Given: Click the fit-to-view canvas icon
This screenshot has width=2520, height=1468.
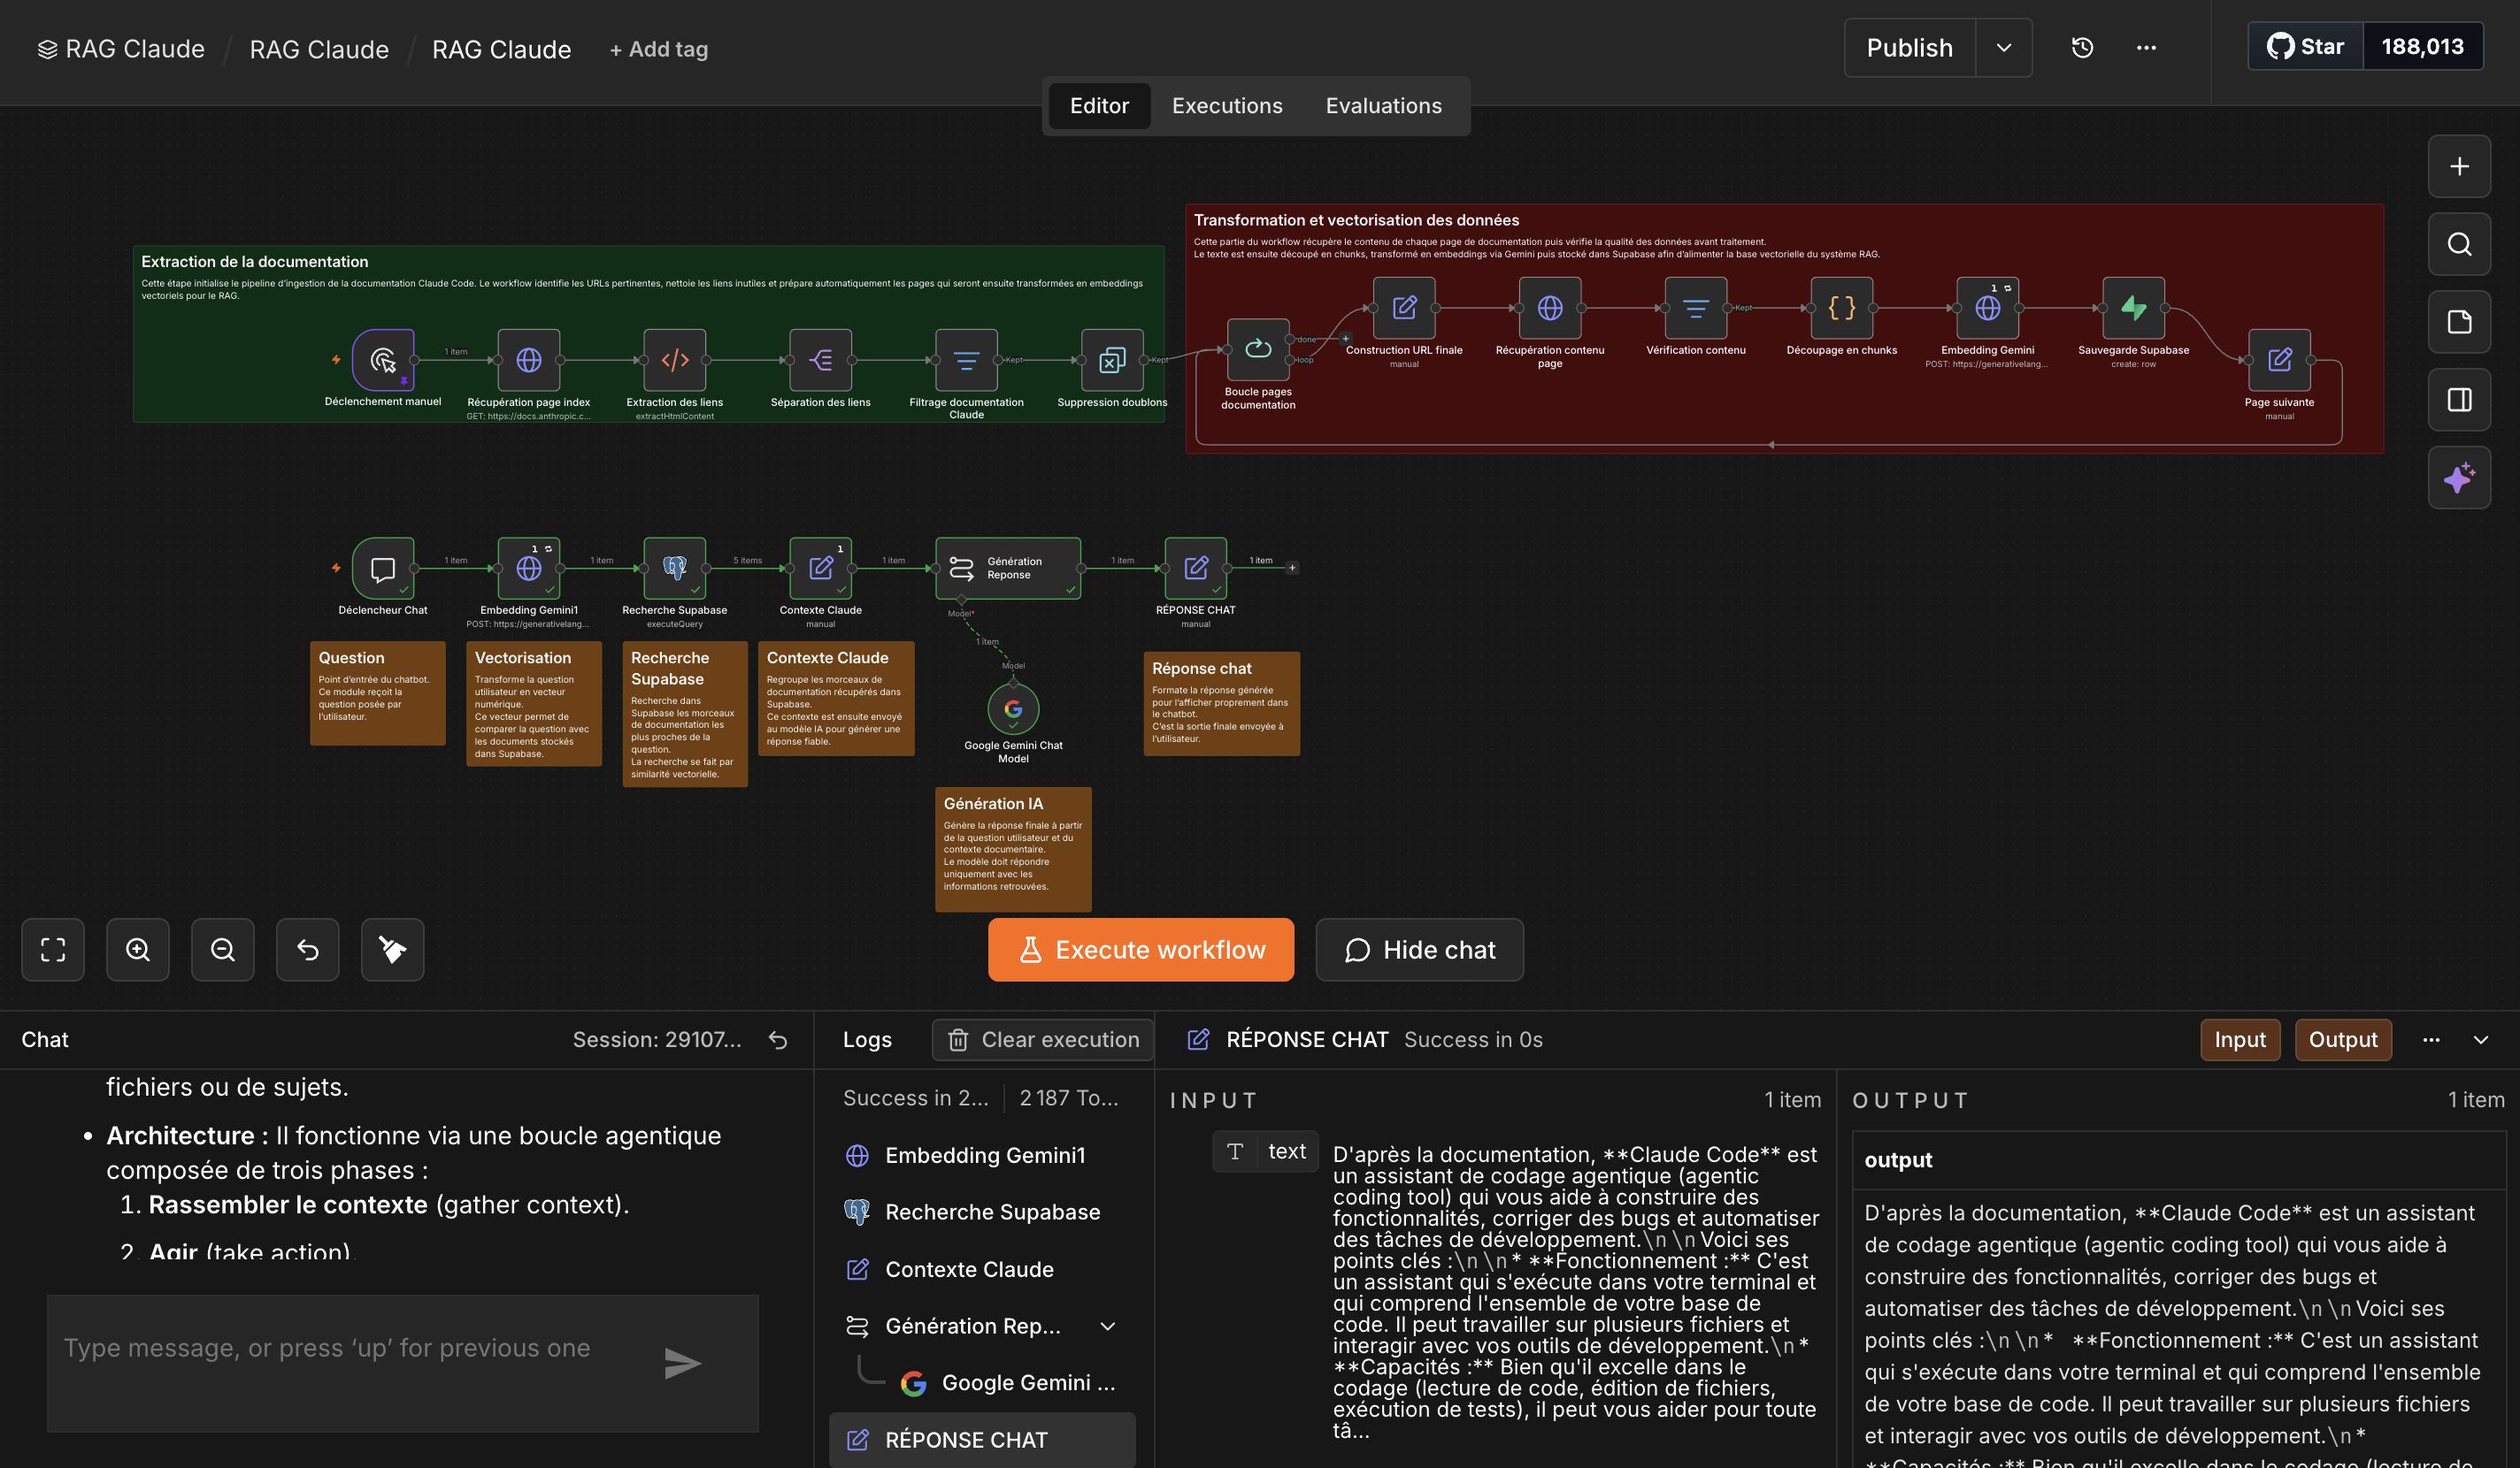Looking at the screenshot, I should pyautogui.click(x=53, y=950).
